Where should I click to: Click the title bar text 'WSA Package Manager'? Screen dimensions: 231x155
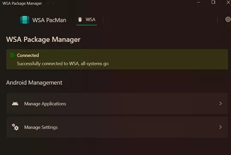22,3
